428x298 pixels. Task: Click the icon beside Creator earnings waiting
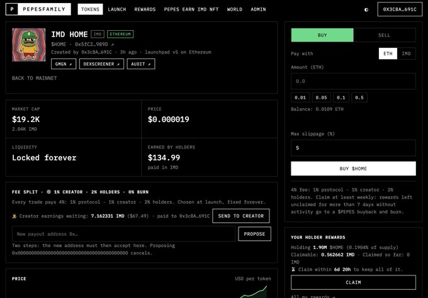click(14, 216)
